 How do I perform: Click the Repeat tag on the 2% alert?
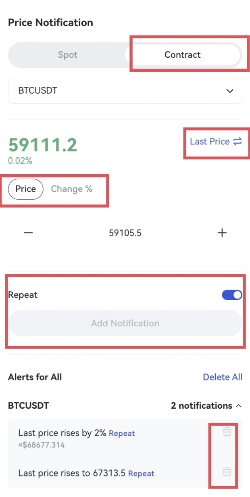point(122,434)
